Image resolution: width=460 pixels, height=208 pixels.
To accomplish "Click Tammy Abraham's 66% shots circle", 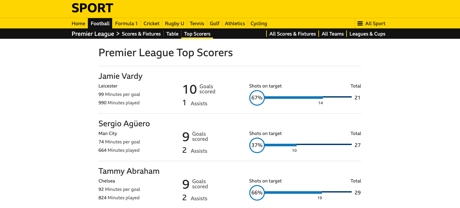I will coord(257,193).
